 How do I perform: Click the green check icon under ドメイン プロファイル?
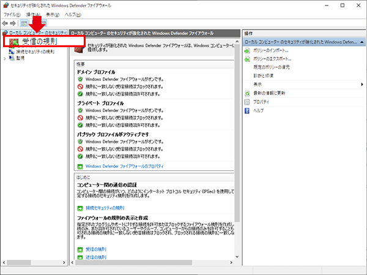[x=80, y=94]
